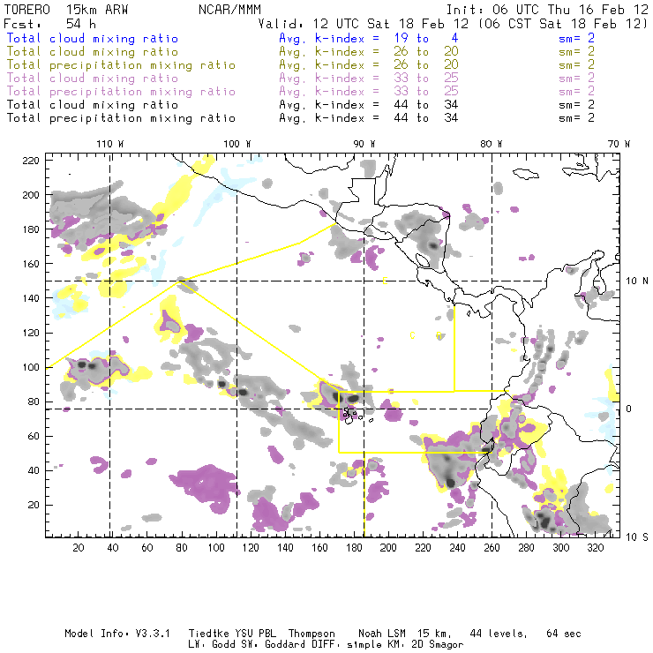The width and height of the screenshot is (653, 653).
Task: Click the 'YSU PBL' scheme label
Action: coord(255,634)
